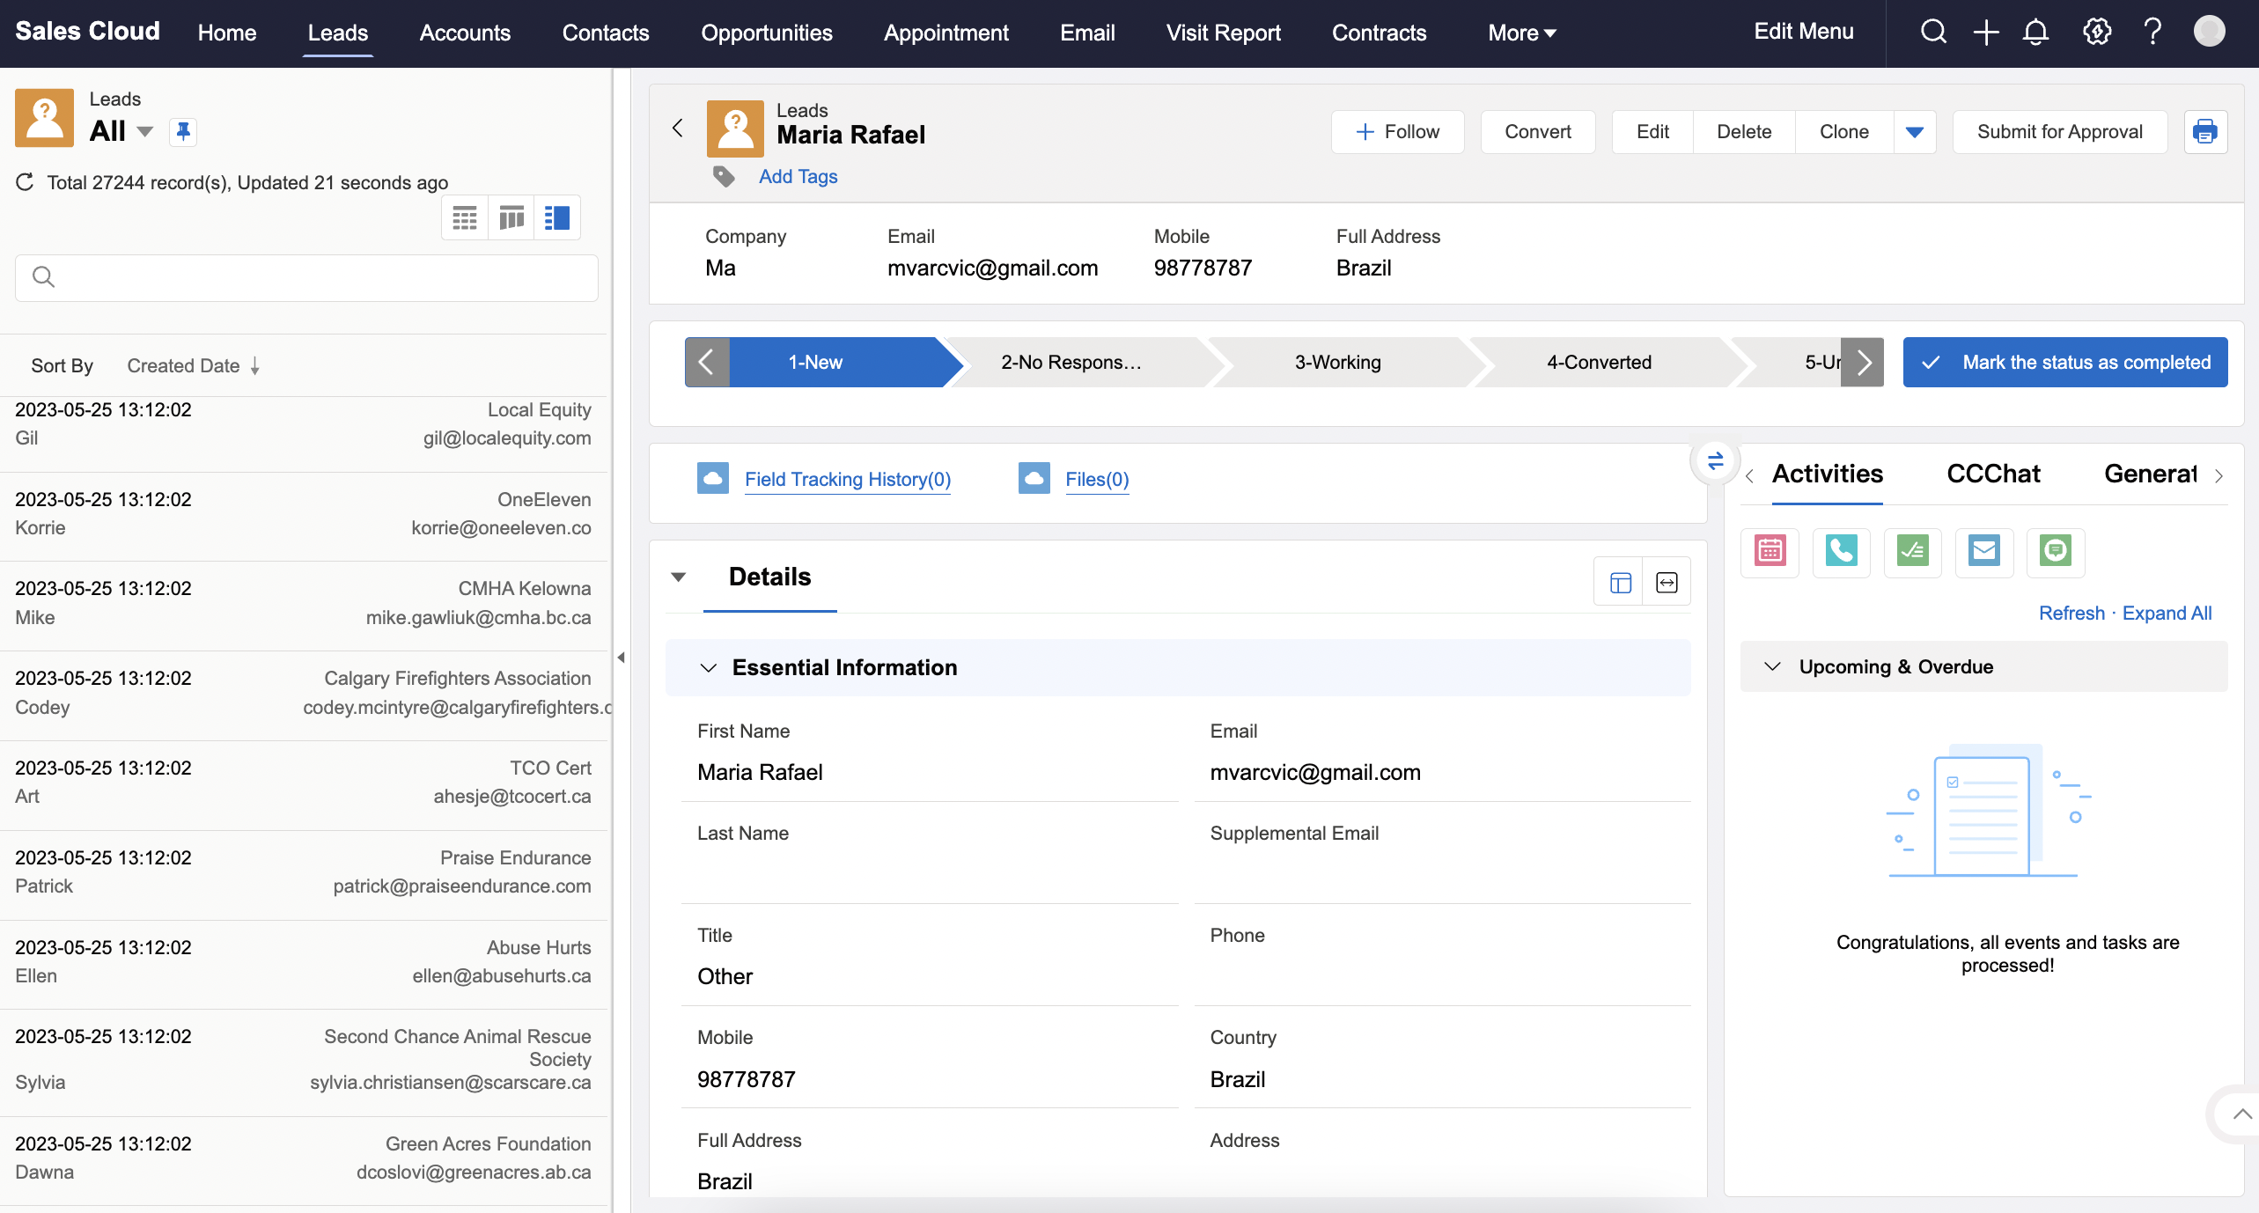The width and height of the screenshot is (2259, 1213).
Task: Click the print icon button
Action: pyautogui.click(x=2204, y=132)
